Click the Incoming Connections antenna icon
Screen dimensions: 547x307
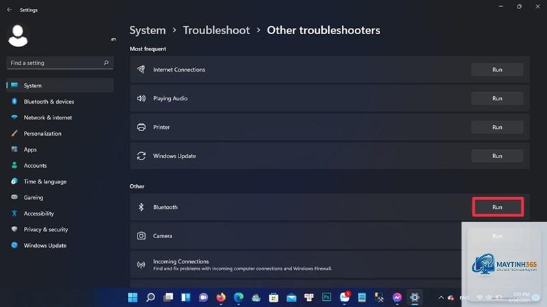coord(141,265)
